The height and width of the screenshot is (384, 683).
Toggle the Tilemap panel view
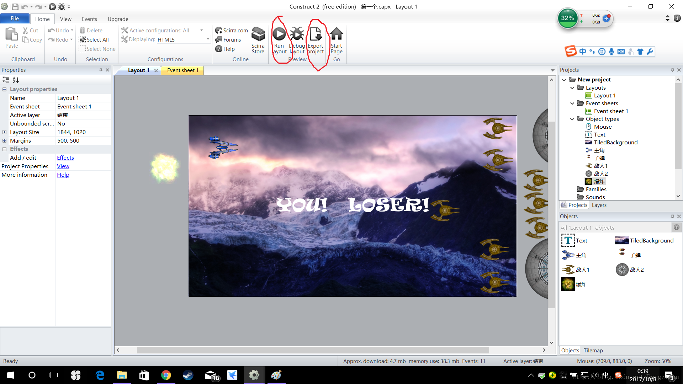click(592, 350)
